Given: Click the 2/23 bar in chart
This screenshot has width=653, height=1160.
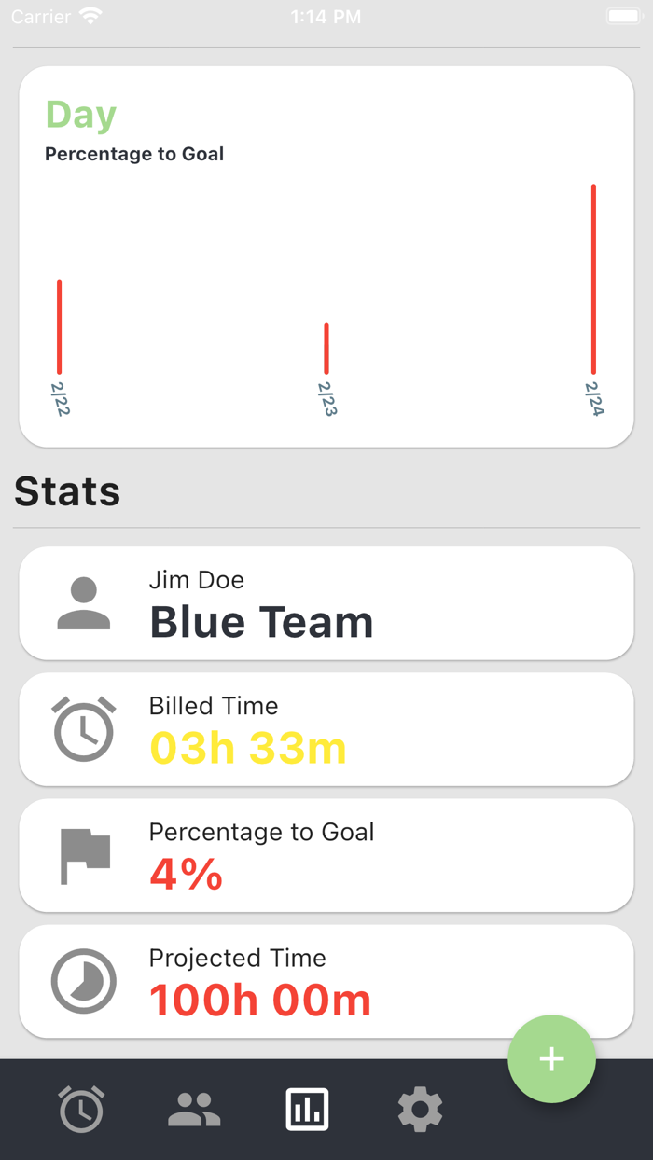Looking at the screenshot, I should coord(326,348).
